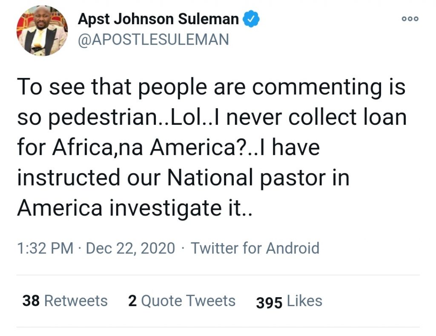Image resolution: width=436 pixels, height=336 pixels.
Task: Click the number 395 beside Likes
Action: point(269,302)
